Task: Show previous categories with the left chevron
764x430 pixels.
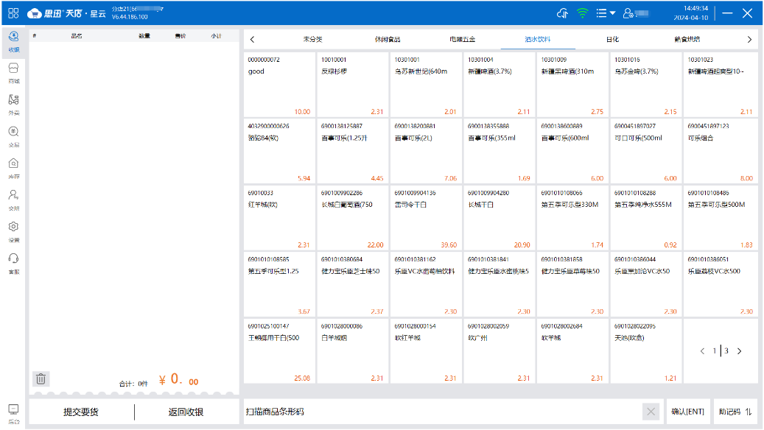Action: pyautogui.click(x=253, y=40)
